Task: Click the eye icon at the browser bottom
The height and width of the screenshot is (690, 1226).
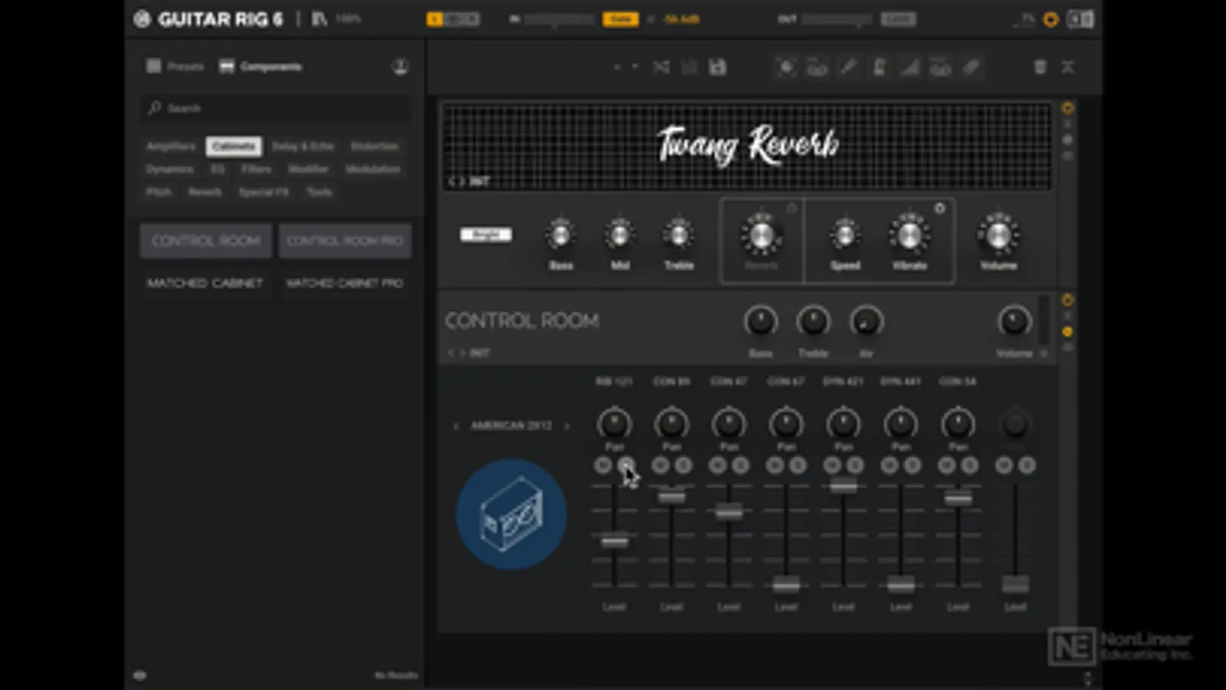Action: coord(140,675)
